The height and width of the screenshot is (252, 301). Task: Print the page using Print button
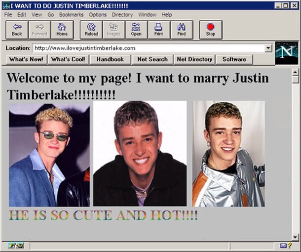[x=158, y=30]
